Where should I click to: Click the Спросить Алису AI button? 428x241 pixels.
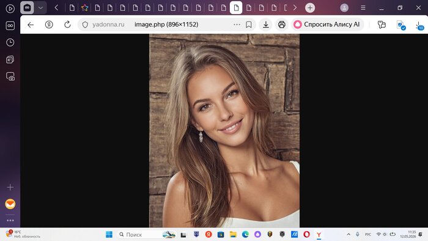click(327, 24)
